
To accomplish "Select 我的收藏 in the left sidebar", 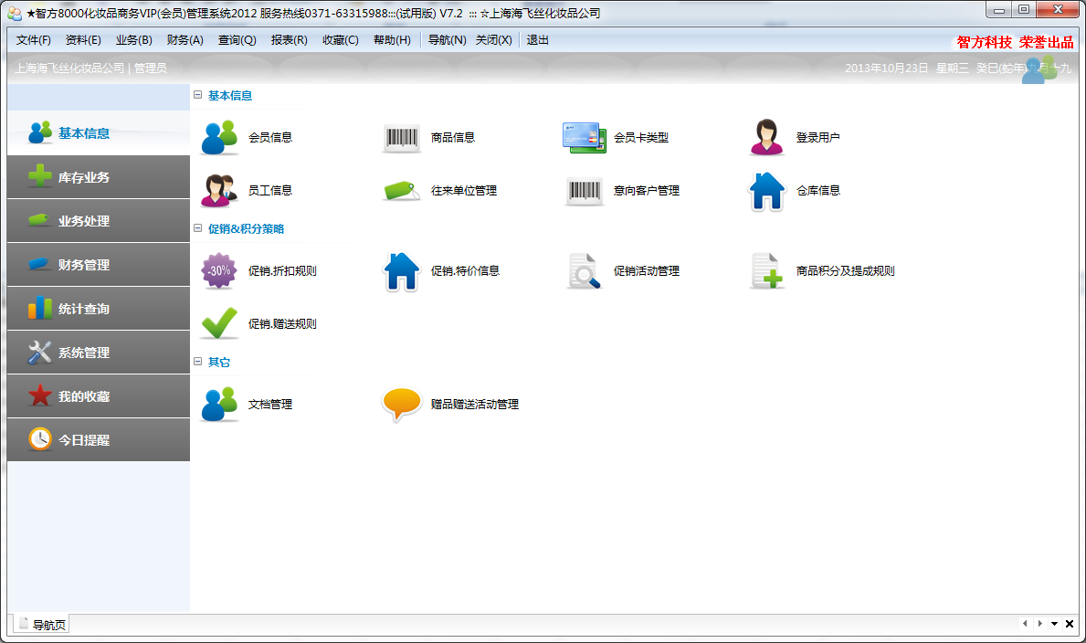I will (99, 396).
